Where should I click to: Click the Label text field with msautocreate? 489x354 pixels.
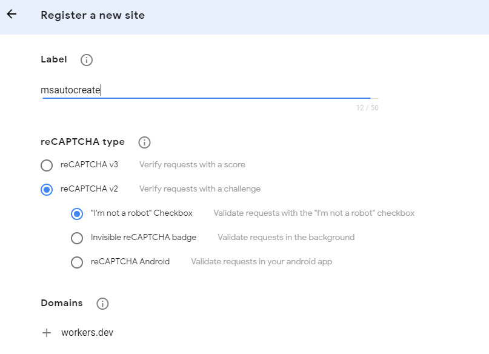pyautogui.click(x=206, y=90)
